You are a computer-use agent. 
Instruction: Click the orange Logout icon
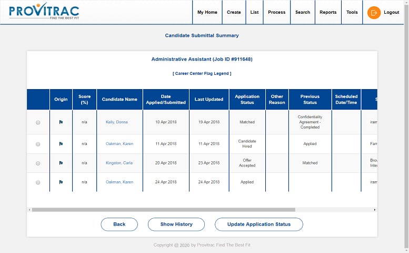374,13
